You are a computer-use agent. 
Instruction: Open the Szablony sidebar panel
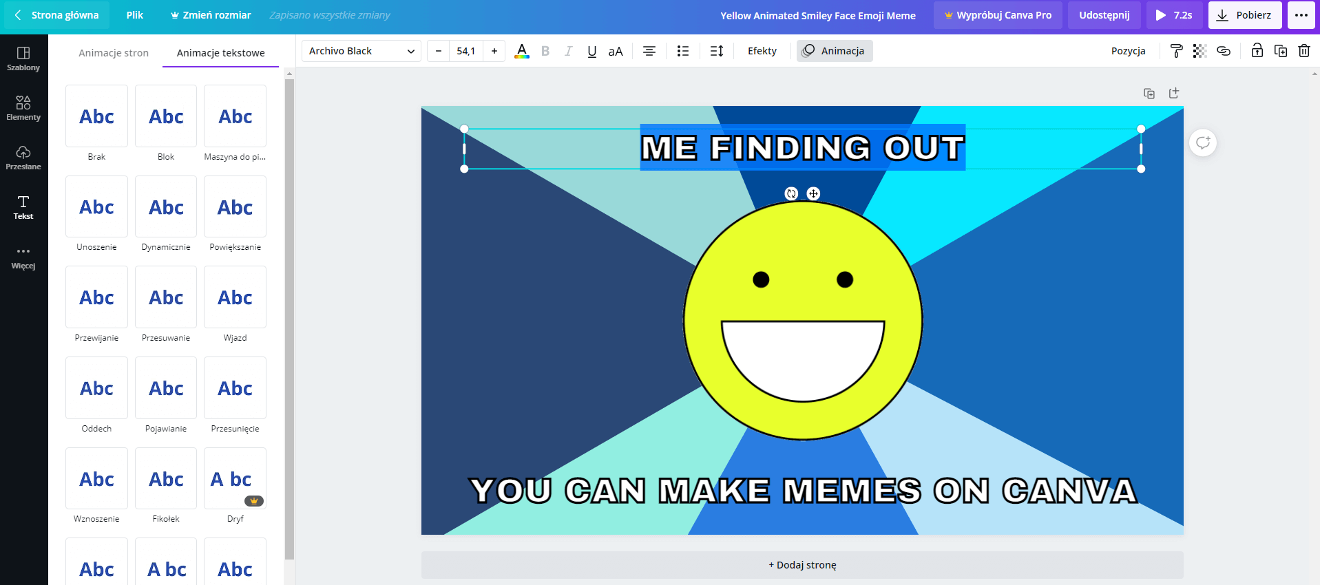click(x=23, y=59)
